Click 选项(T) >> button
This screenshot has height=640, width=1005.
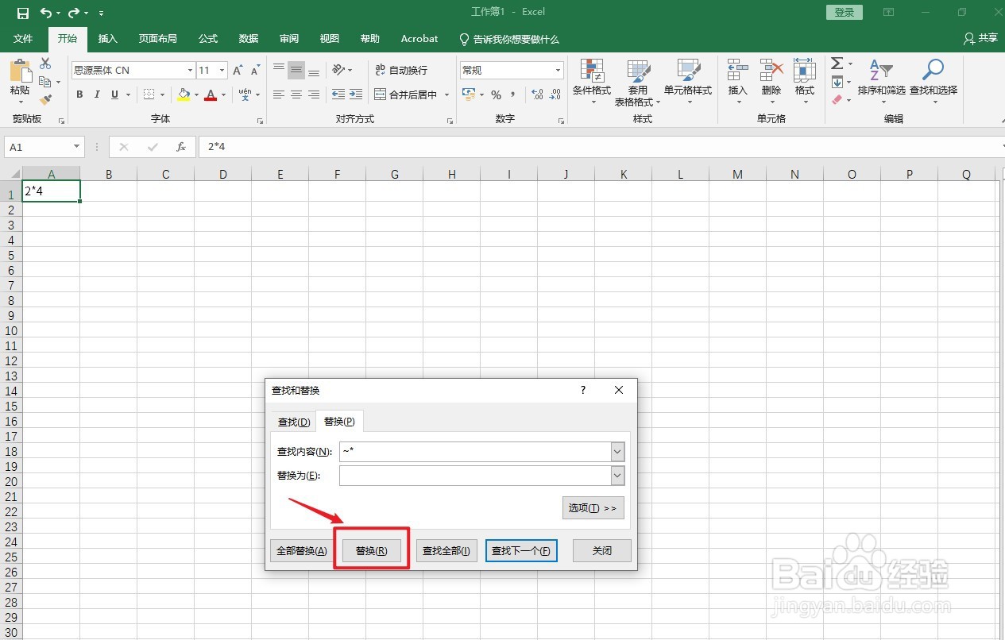[x=593, y=507]
